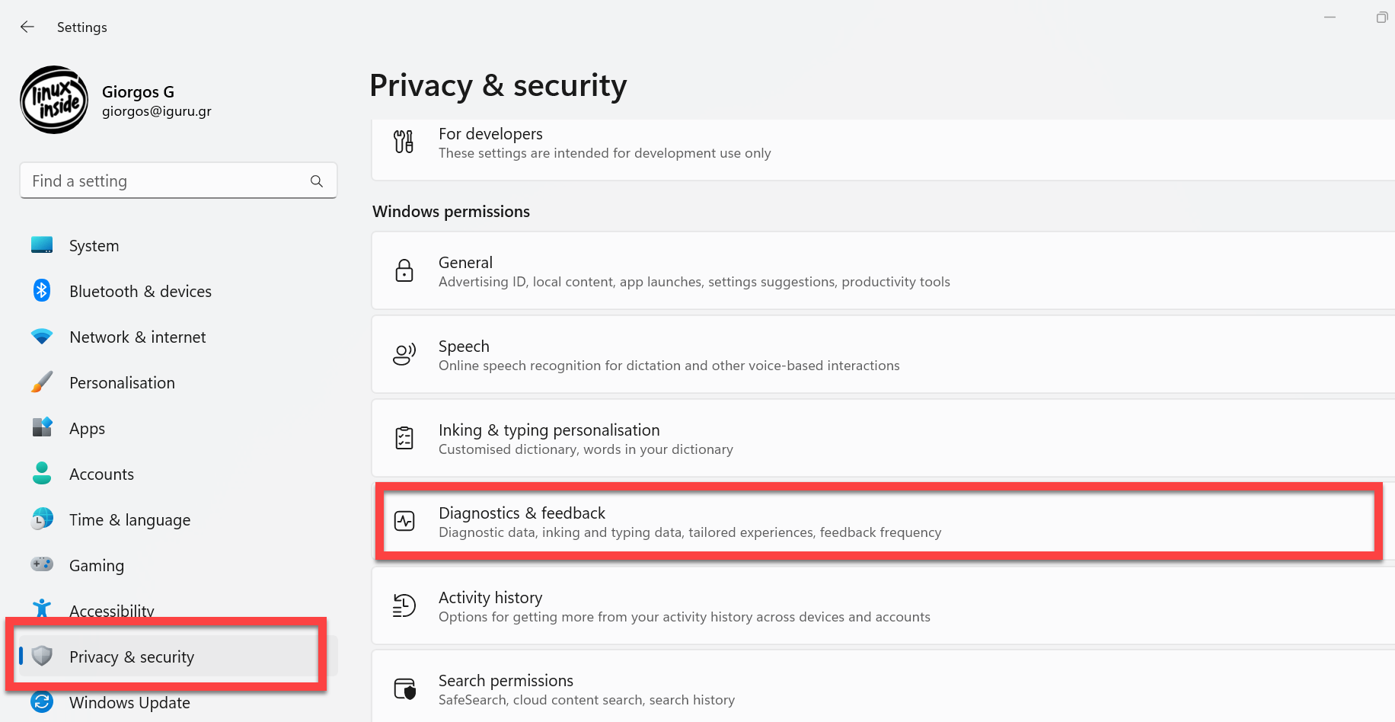Viewport: 1395px width, 722px height.
Task: Click the back arrow in Settings header
Action: pos(27,27)
